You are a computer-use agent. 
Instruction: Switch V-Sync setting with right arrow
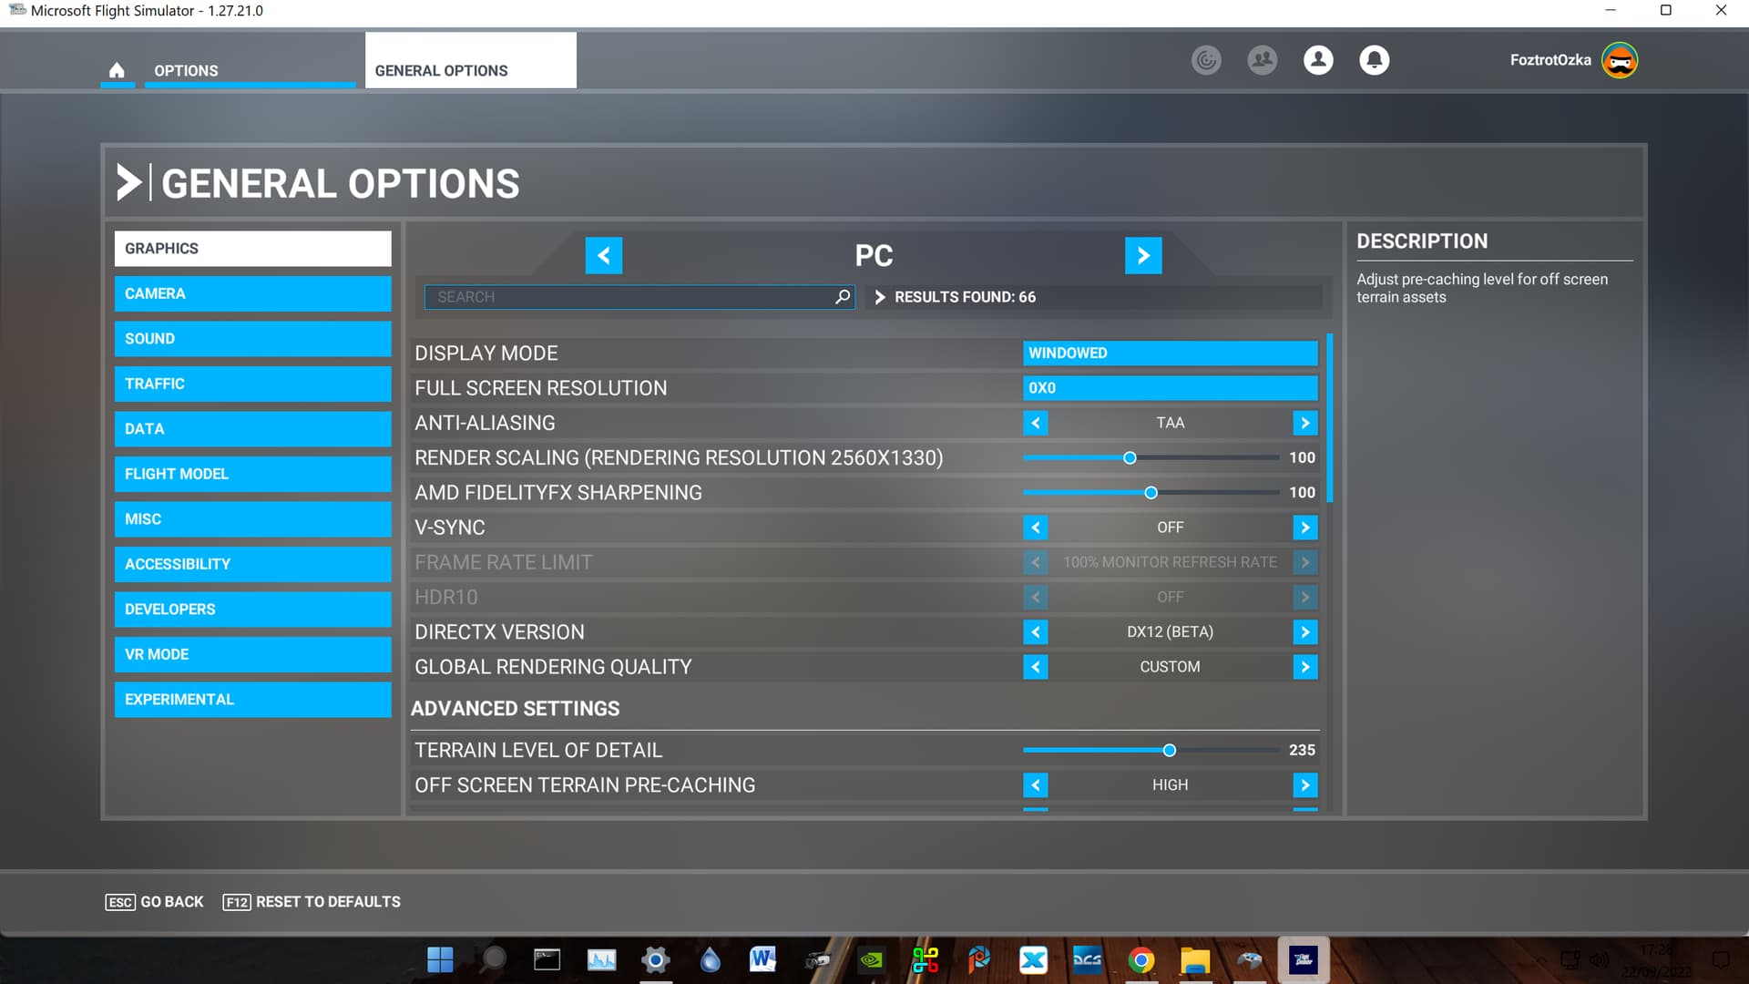(1304, 528)
